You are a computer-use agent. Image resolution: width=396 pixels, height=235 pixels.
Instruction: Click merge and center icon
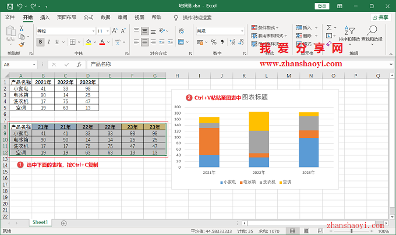181,42
